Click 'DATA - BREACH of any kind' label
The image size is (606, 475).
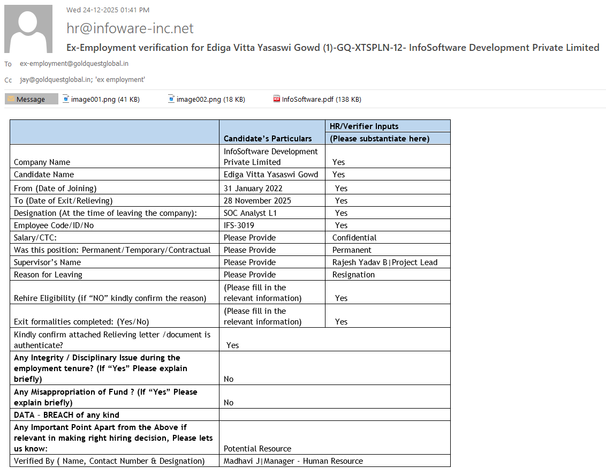[66, 414]
